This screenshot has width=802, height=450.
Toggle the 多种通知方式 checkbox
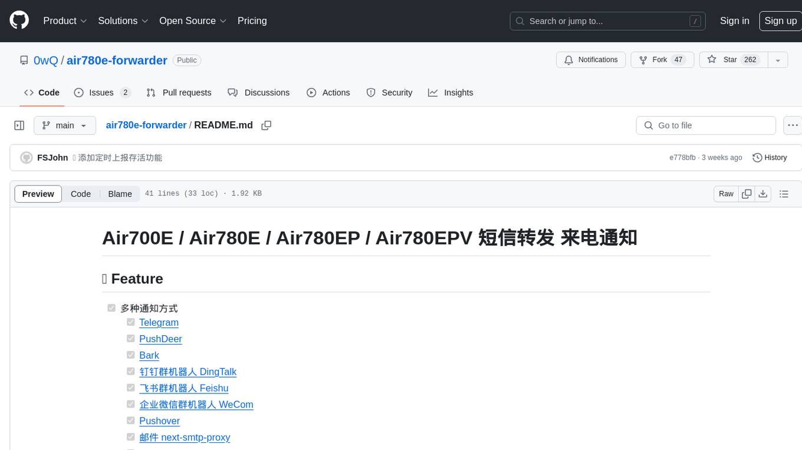pyautogui.click(x=111, y=308)
